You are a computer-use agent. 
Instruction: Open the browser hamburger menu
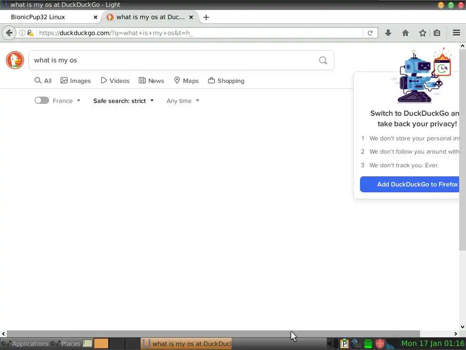tap(456, 33)
